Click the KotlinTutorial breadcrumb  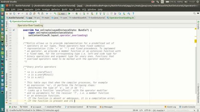pyautogui.click(x=15, y=18)
